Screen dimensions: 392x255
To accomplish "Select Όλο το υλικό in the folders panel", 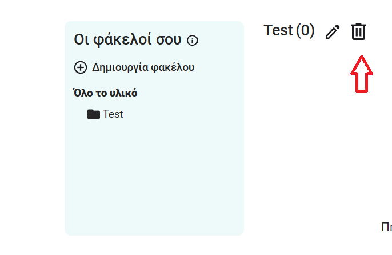I will [x=105, y=93].
